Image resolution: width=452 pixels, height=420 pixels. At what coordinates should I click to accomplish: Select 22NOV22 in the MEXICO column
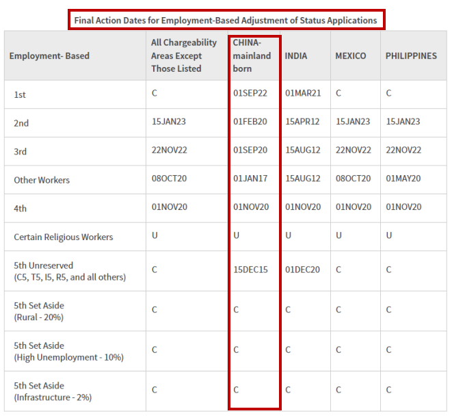[354, 150]
